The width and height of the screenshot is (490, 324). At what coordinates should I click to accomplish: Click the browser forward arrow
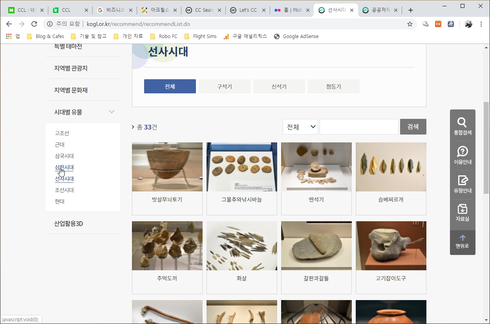click(22, 24)
